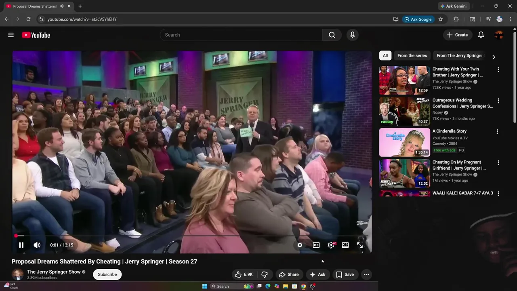Open the YouTube account avatar menu
This screenshot has width=517, height=291.
click(x=499, y=35)
